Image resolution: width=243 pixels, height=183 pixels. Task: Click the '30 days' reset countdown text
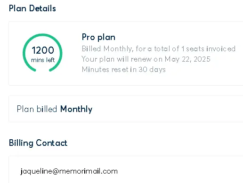(152, 70)
